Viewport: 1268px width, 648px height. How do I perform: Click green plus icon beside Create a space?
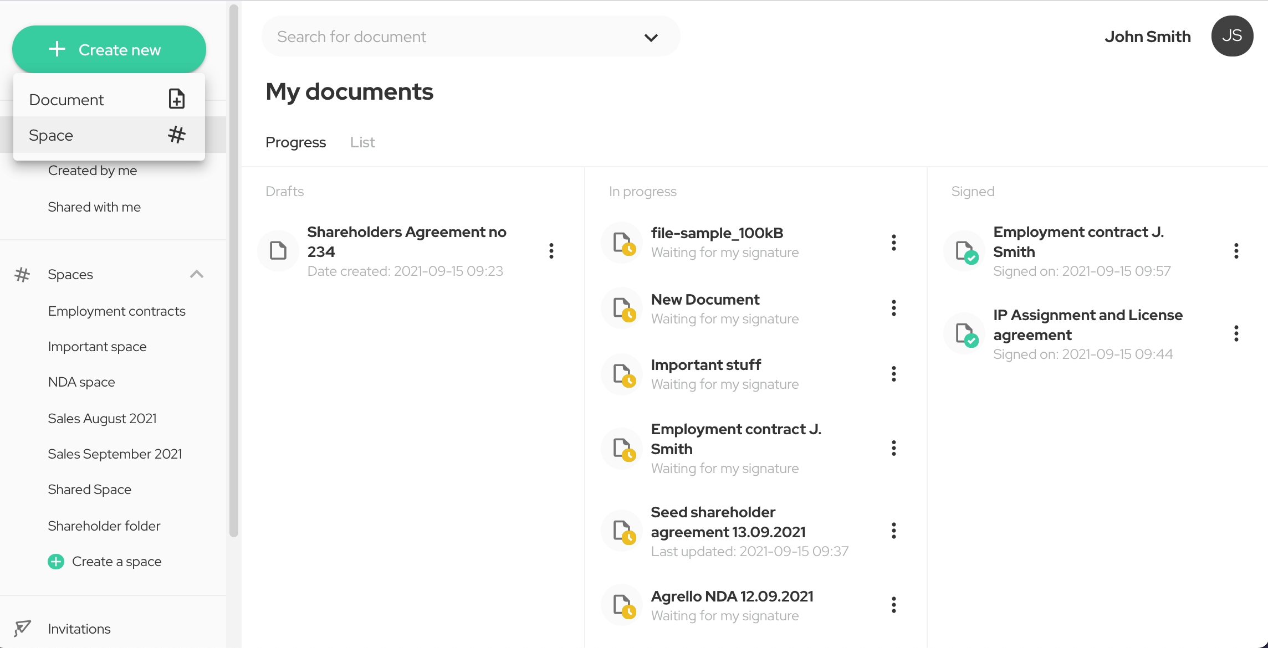[x=56, y=562]
